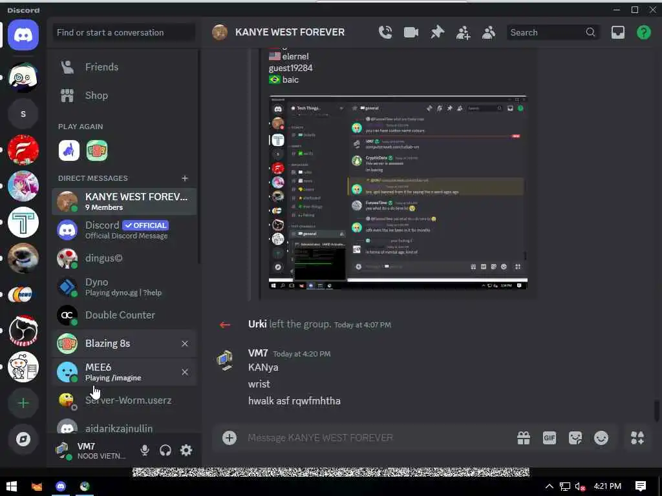The image size is (662, 496).
Task: Add friends to the group DM
Action: pos(463,32)
